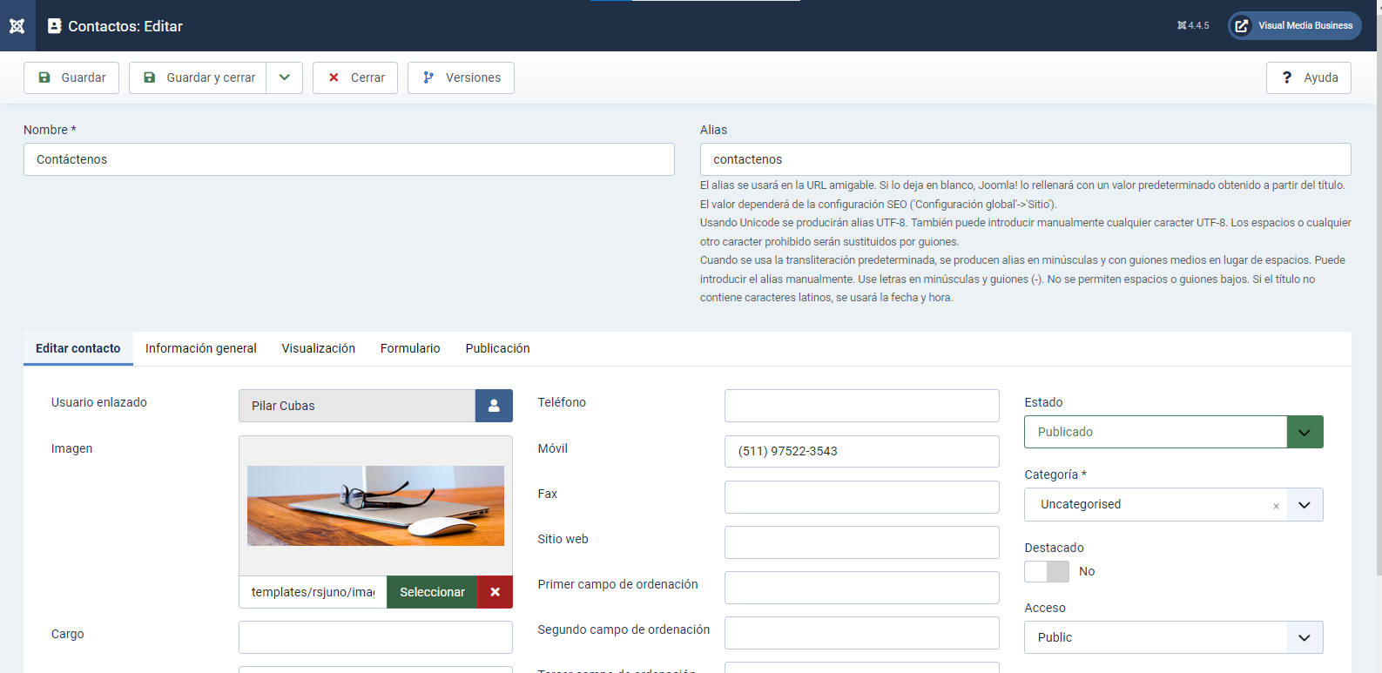Click Seleccionar to choose an image
Viewport: 1382px width, 673px height.
[x=432, y=592]
